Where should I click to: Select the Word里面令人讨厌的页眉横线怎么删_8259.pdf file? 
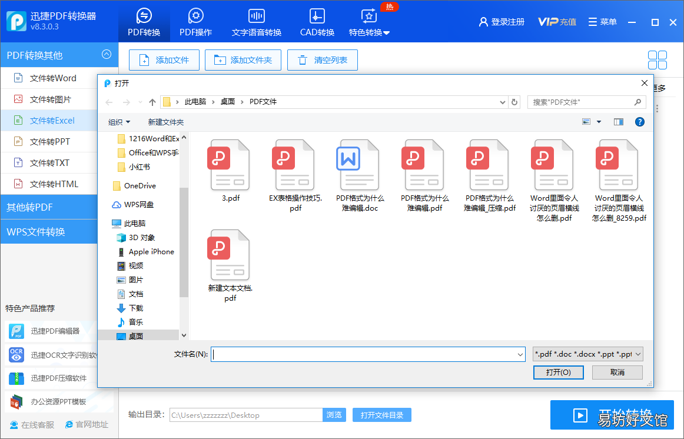[619, 181]
